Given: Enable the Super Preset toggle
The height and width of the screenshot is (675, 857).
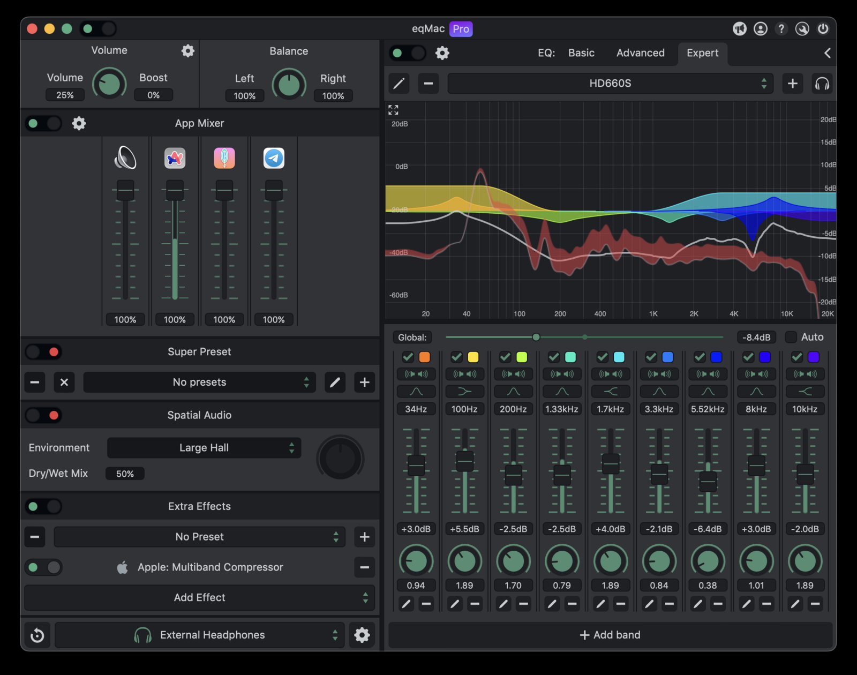Looking at the screenshot, I should 43,351.
